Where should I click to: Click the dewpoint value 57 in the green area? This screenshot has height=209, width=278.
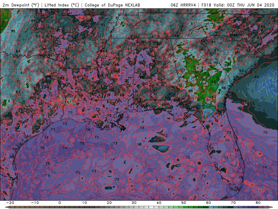pyautogui.click(x=197, y=72)
